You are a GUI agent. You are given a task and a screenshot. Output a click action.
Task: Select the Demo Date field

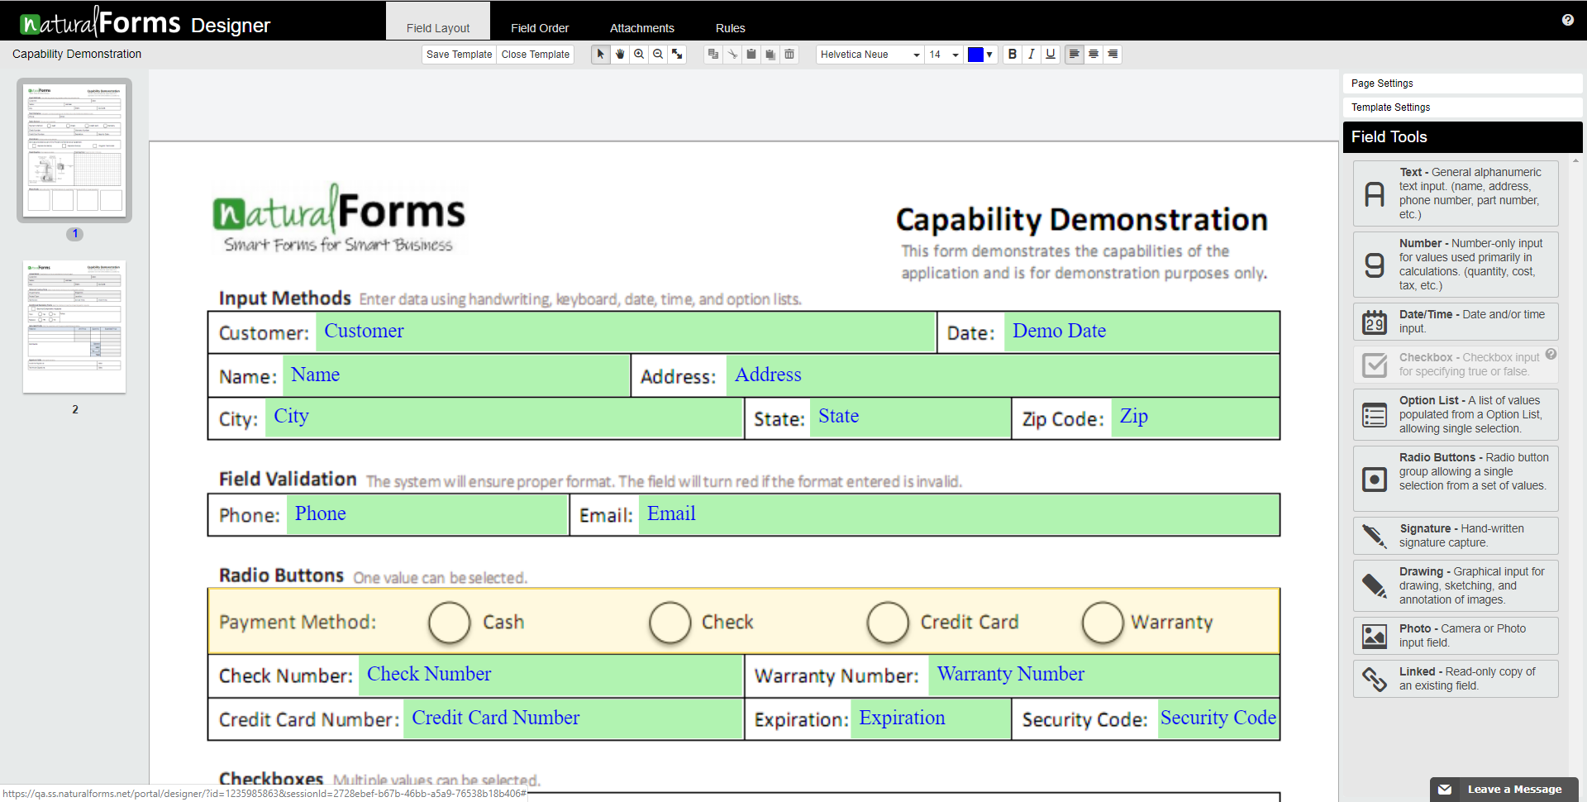pyautogui.click(x=1141, y=332)
